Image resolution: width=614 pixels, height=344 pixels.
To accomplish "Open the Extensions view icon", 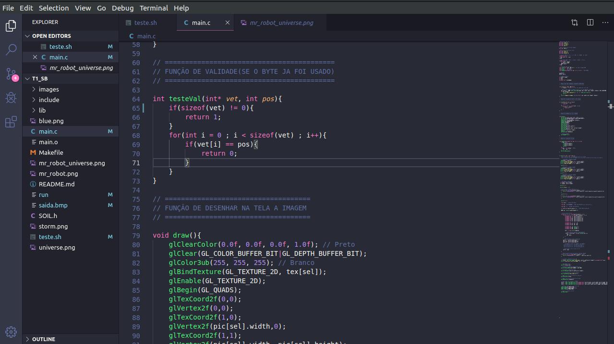I will (x=11, y=122).
